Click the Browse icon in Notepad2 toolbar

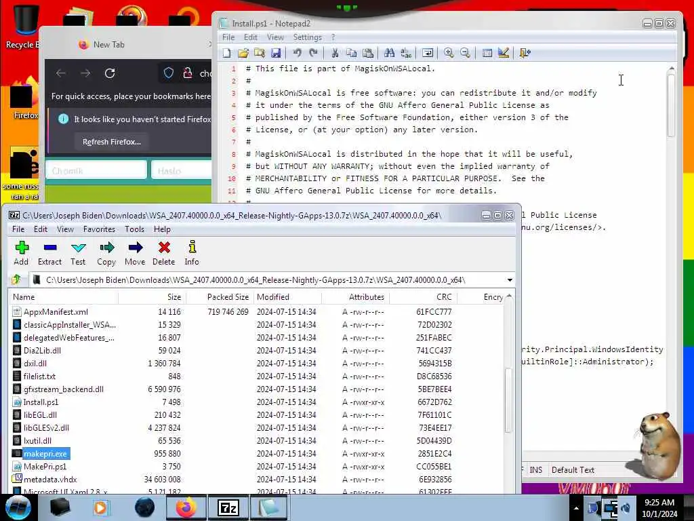(x=260, y=53)
